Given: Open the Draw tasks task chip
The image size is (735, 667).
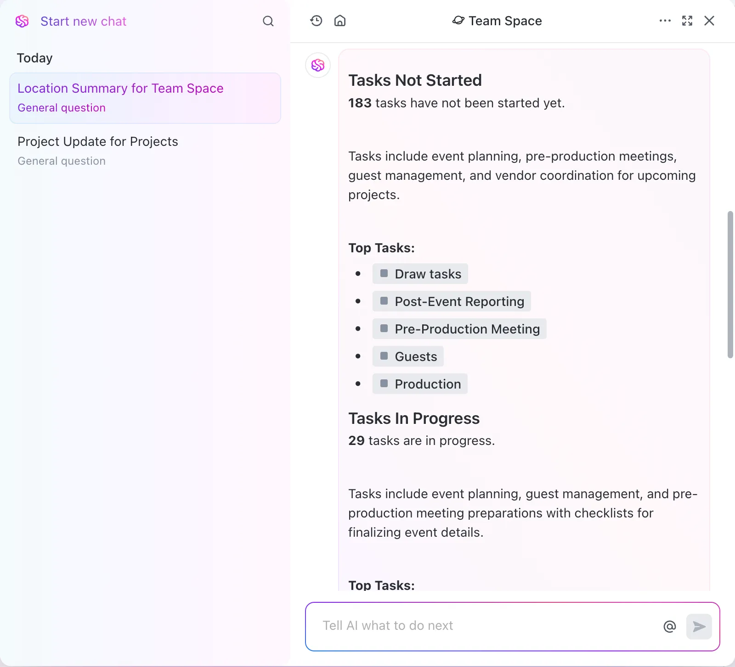Looking at the screenshot, I should click(x=420, y=274).
